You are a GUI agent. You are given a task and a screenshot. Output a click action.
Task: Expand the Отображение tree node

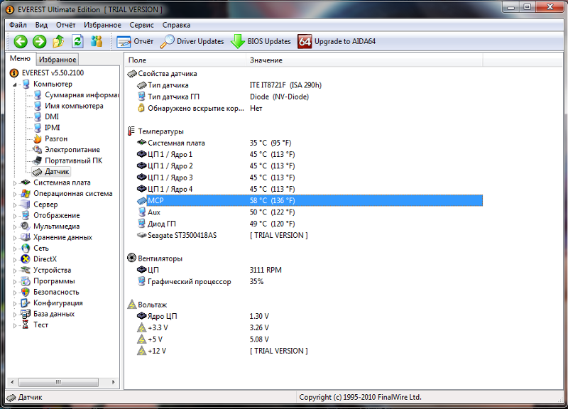(x=15, y=216)
